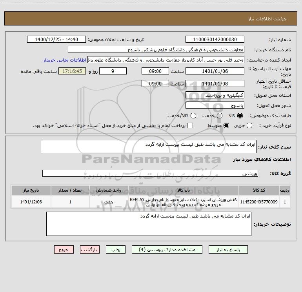Choose متوسط purchase process option

click(x=226, y=125)
